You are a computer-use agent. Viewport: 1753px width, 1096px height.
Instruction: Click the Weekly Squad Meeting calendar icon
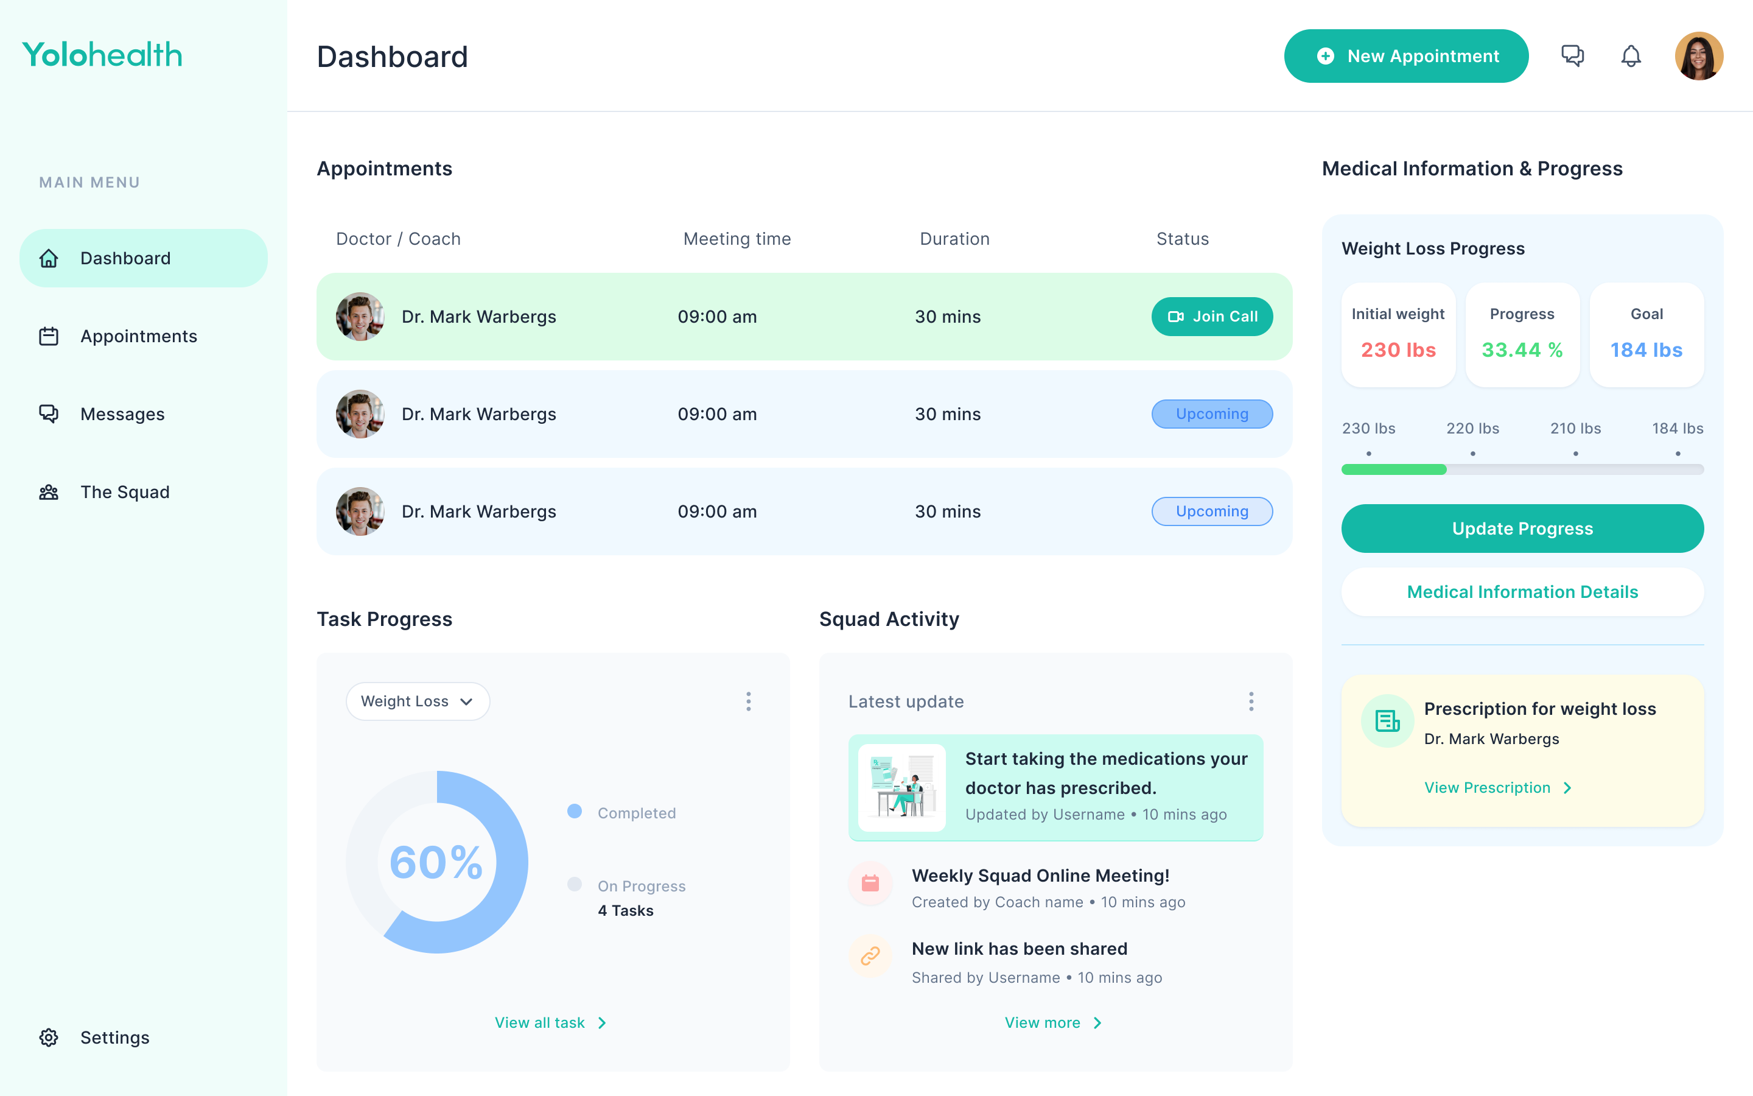pos(869,883)
